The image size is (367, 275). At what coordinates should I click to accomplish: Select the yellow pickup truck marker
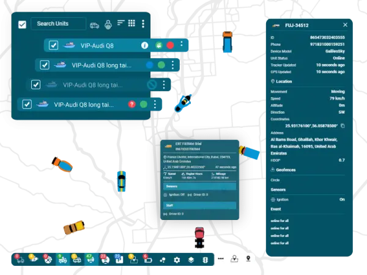74,227
